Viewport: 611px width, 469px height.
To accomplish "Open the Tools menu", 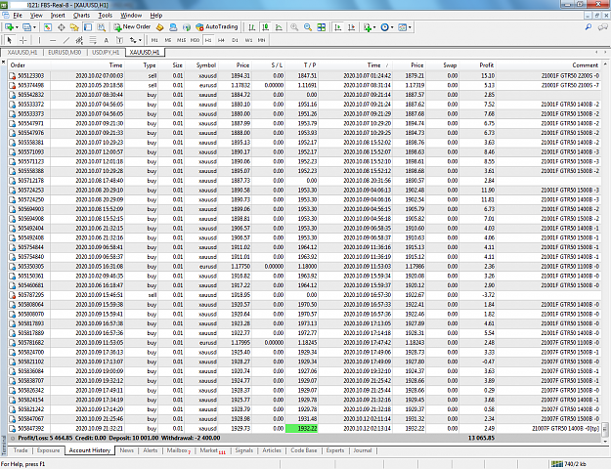I will tap(106, 16).
